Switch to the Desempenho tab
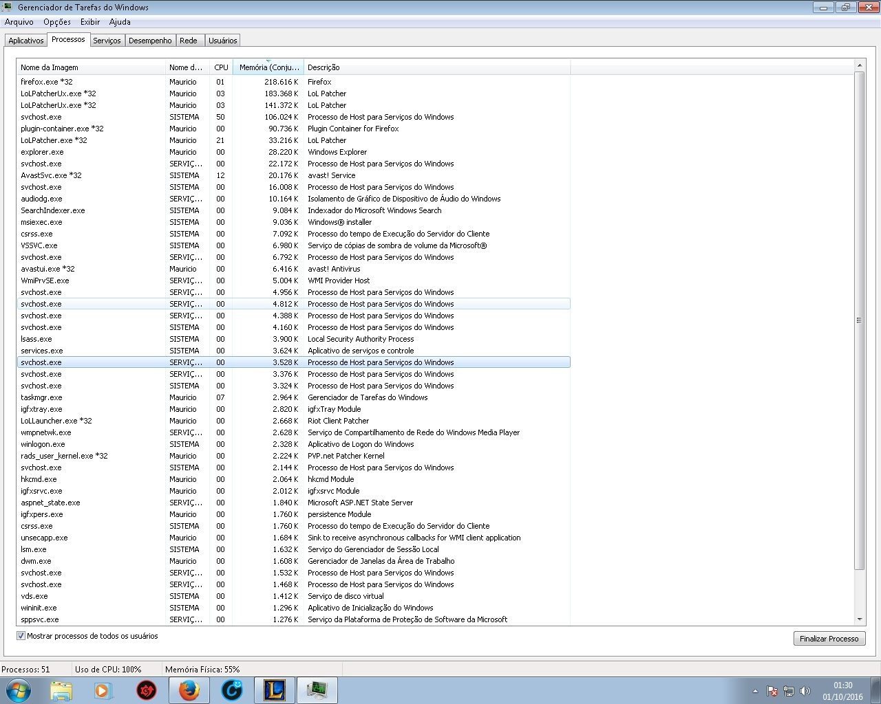The width and height of the screenshot is (881, 704). click(x=150, y=41)
